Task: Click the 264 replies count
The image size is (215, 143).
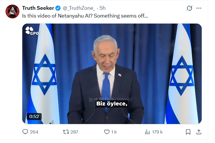Action: (34, 132)
